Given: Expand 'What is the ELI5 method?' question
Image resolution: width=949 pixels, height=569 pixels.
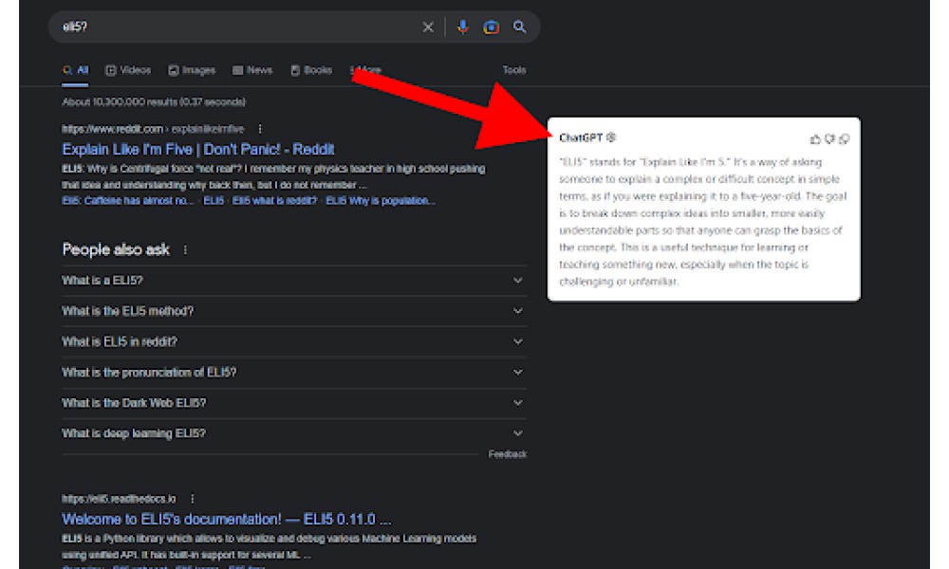Looking at the screenshot, I should tap(294, 311).
